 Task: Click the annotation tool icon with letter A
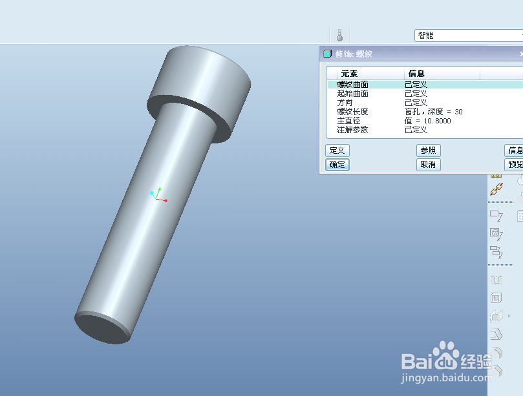coord(496,234)
